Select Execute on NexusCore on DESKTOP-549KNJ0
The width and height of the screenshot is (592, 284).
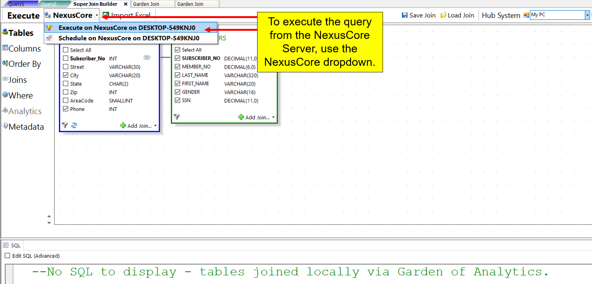(x=127, y=28)
